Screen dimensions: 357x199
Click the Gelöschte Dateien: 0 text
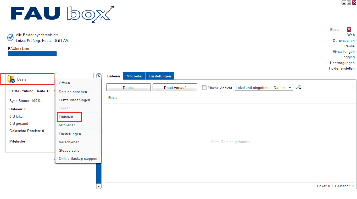[27, 131]
